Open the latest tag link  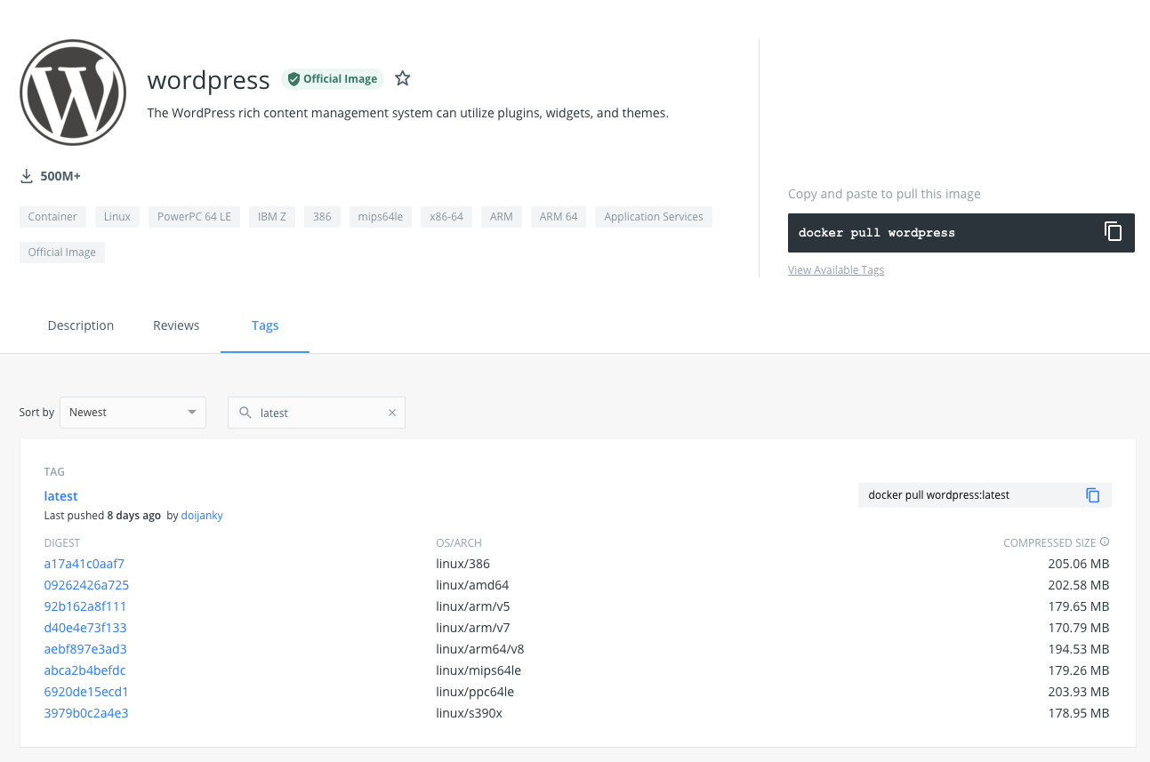point(61,496)
